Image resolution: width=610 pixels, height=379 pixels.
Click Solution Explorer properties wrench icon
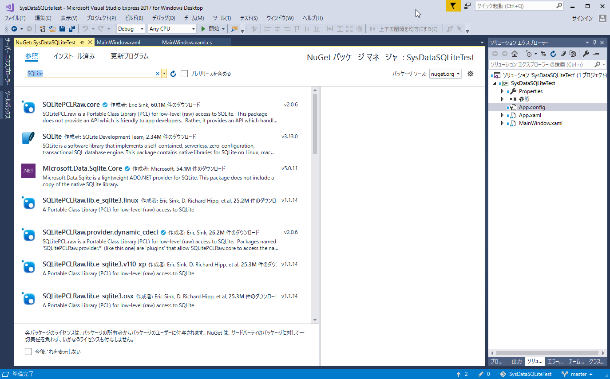pos(586,54)
